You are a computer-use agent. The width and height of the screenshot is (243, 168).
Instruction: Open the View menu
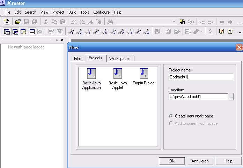point(44,12)
